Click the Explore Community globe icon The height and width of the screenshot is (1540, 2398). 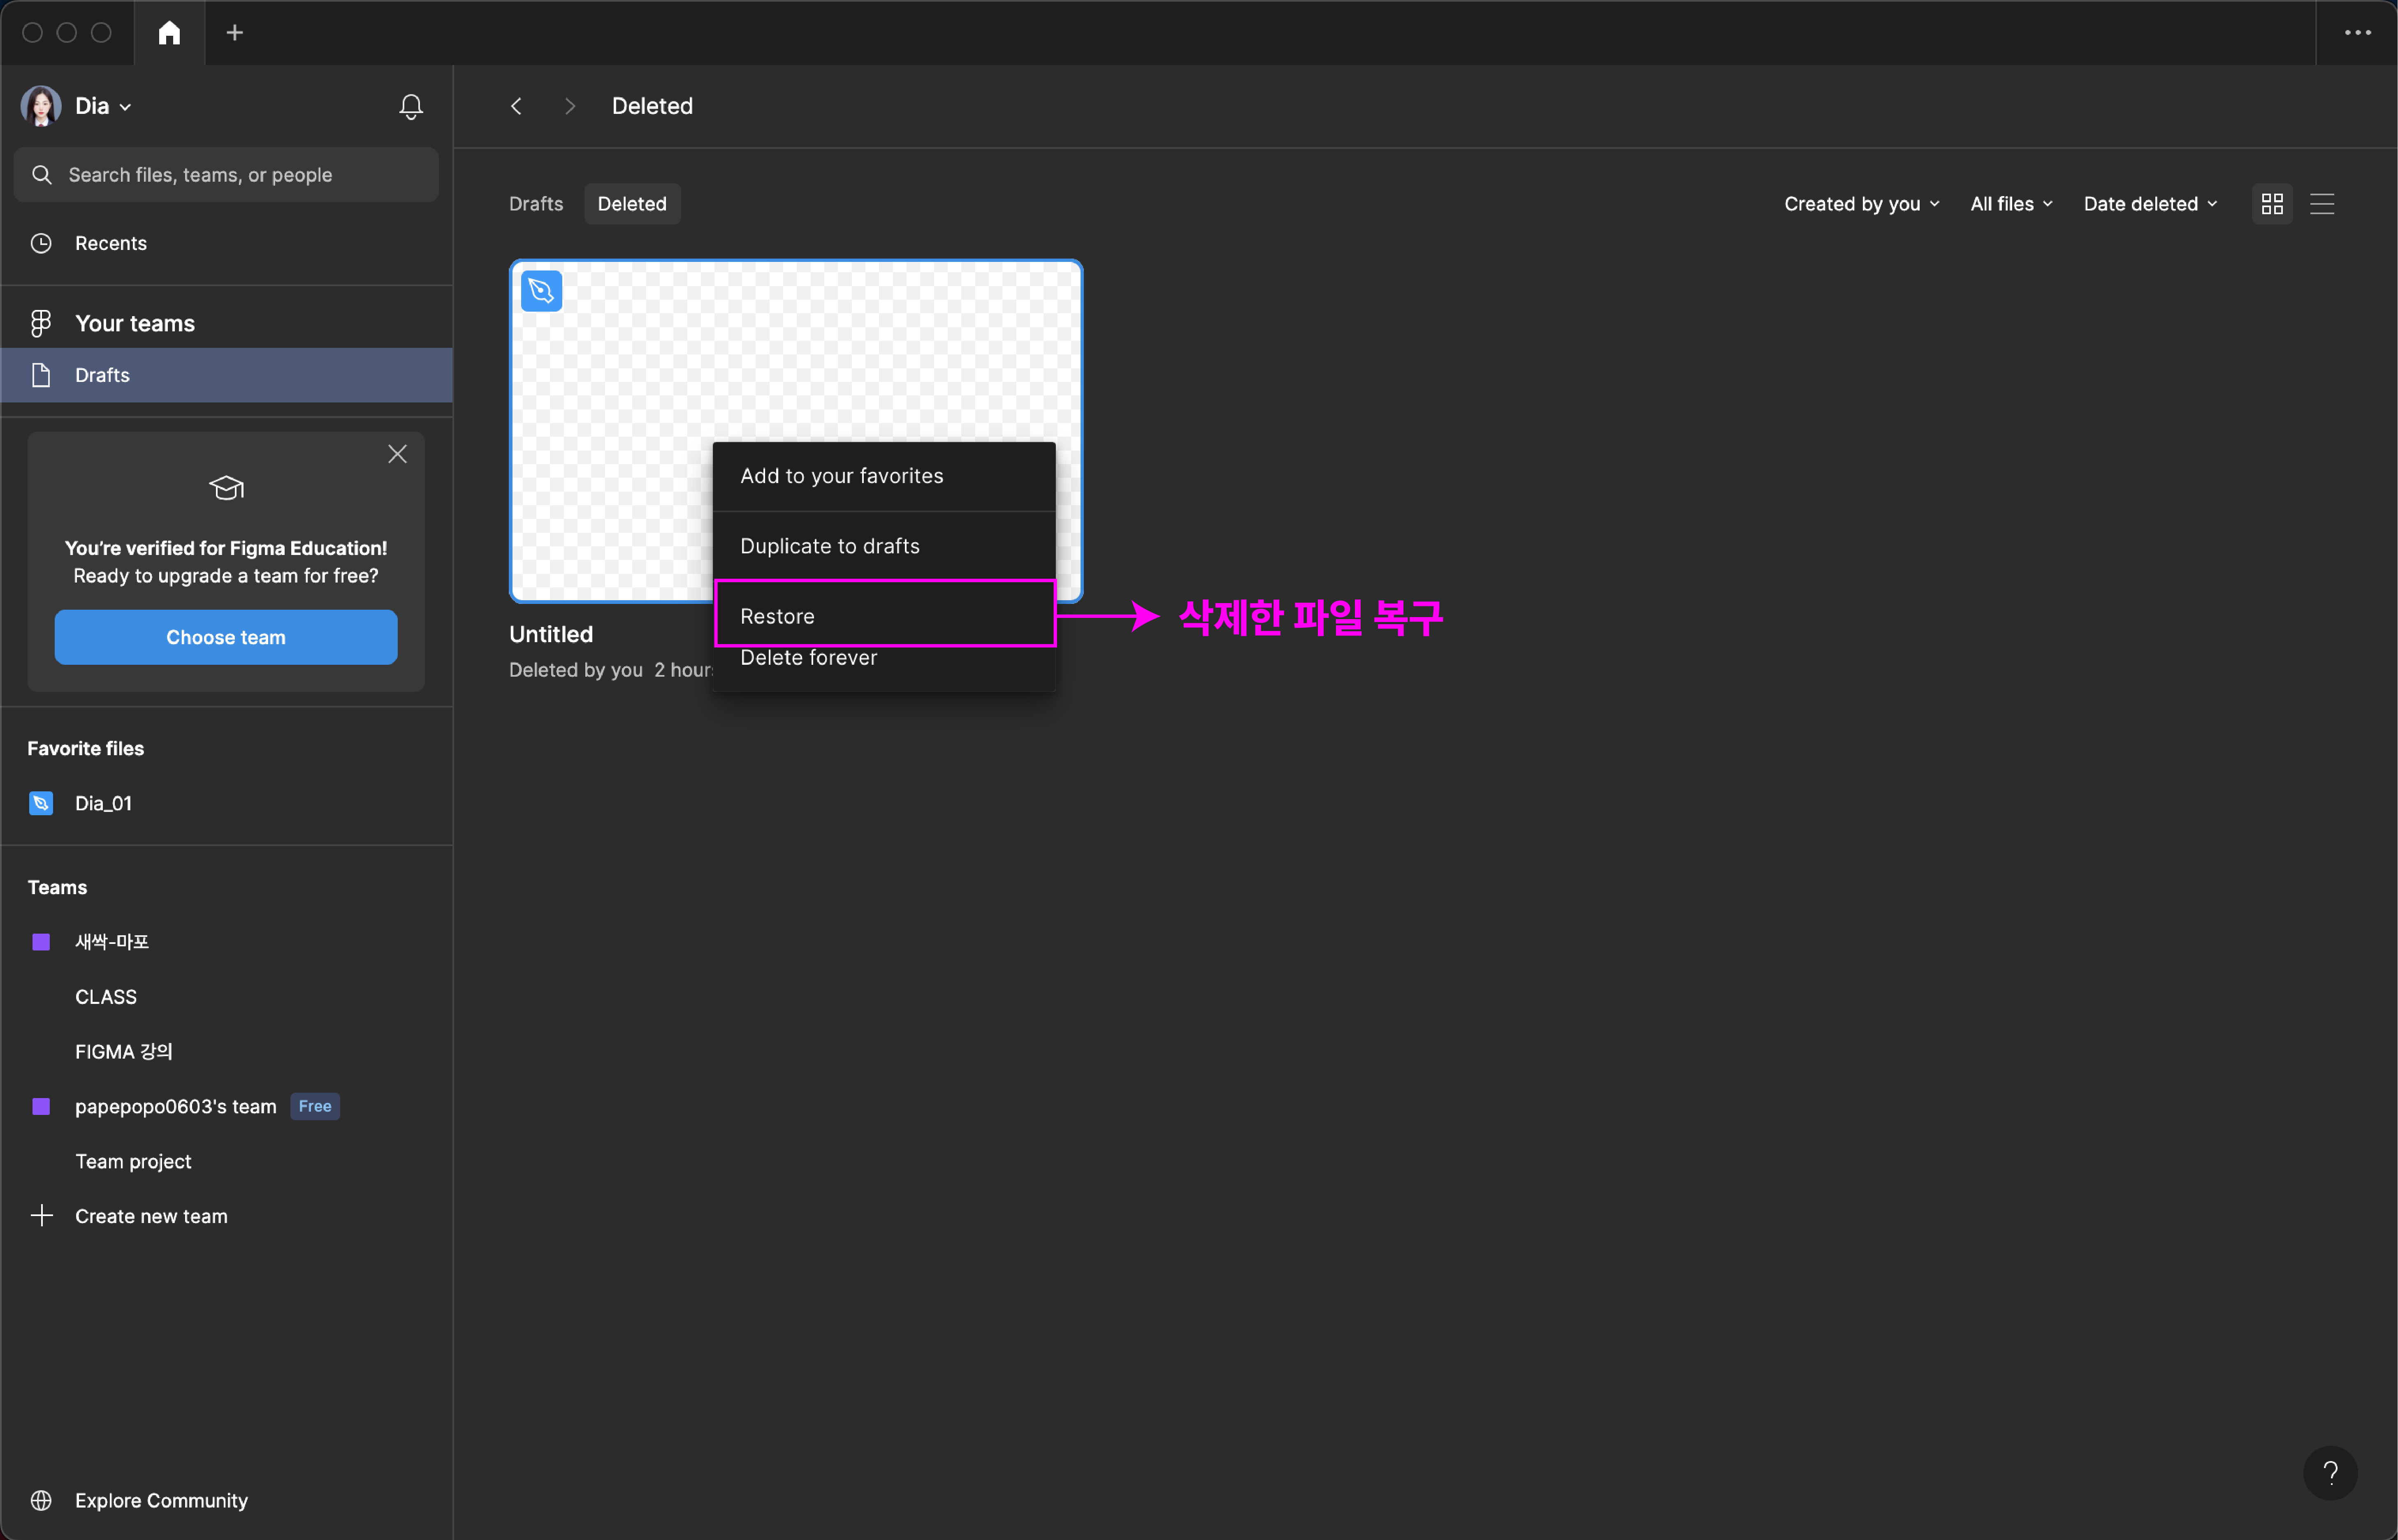[x=41, y=1500]
